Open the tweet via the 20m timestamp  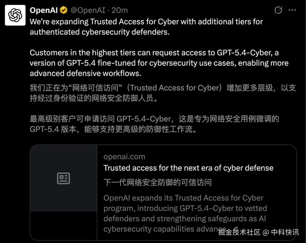click(x=120, y=11)
